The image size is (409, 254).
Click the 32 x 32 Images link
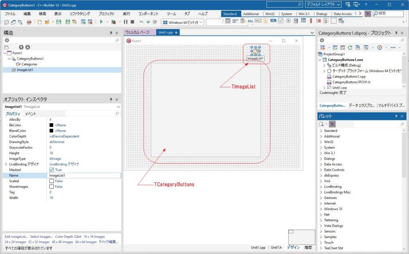39,242
